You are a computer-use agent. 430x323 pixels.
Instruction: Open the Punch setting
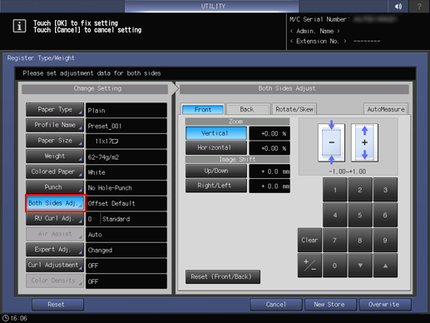pos(55,187)
